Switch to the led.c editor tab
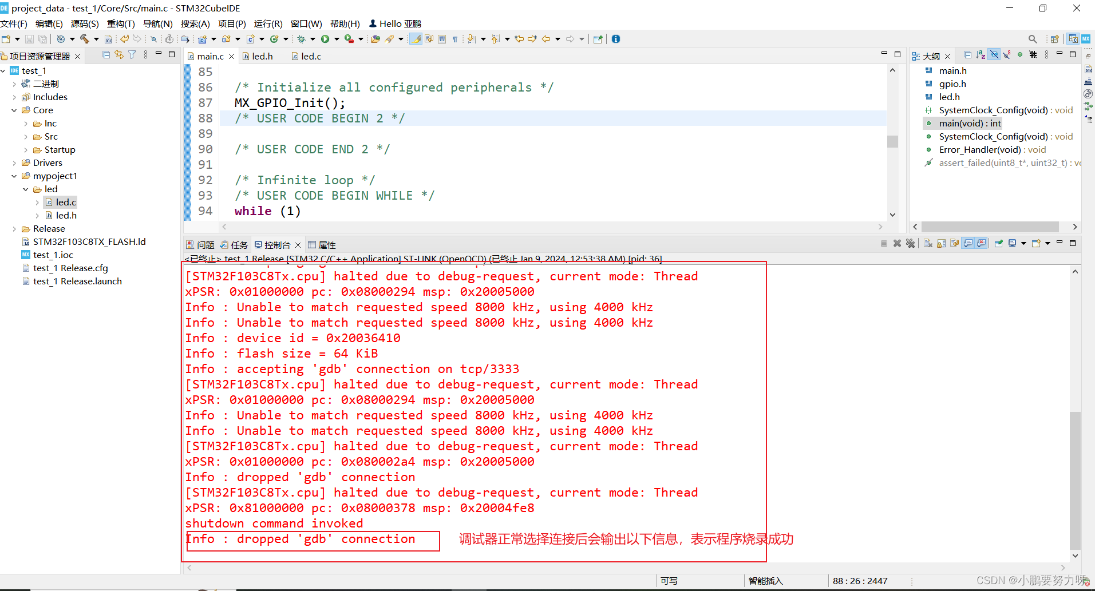Screen dimensions: 1095x591 (x=306, y=56)
